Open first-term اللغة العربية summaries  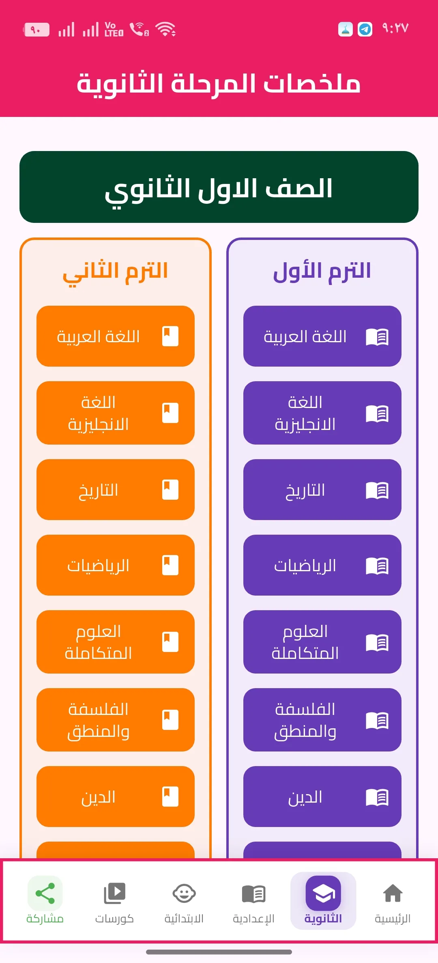[x=322, y=336]
